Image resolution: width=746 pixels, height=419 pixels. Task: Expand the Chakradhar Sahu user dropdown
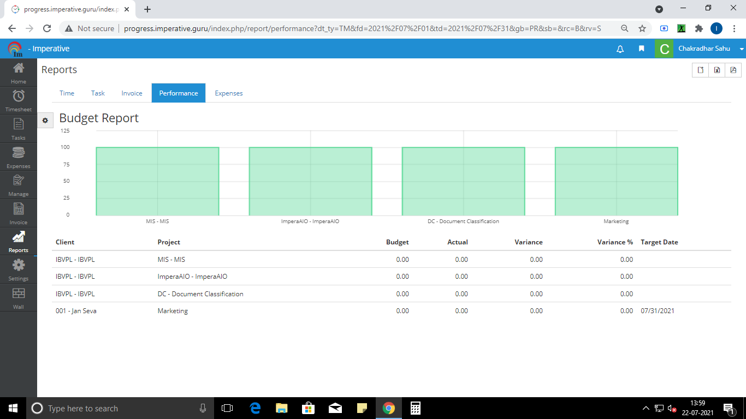click(x=741, y=49)
